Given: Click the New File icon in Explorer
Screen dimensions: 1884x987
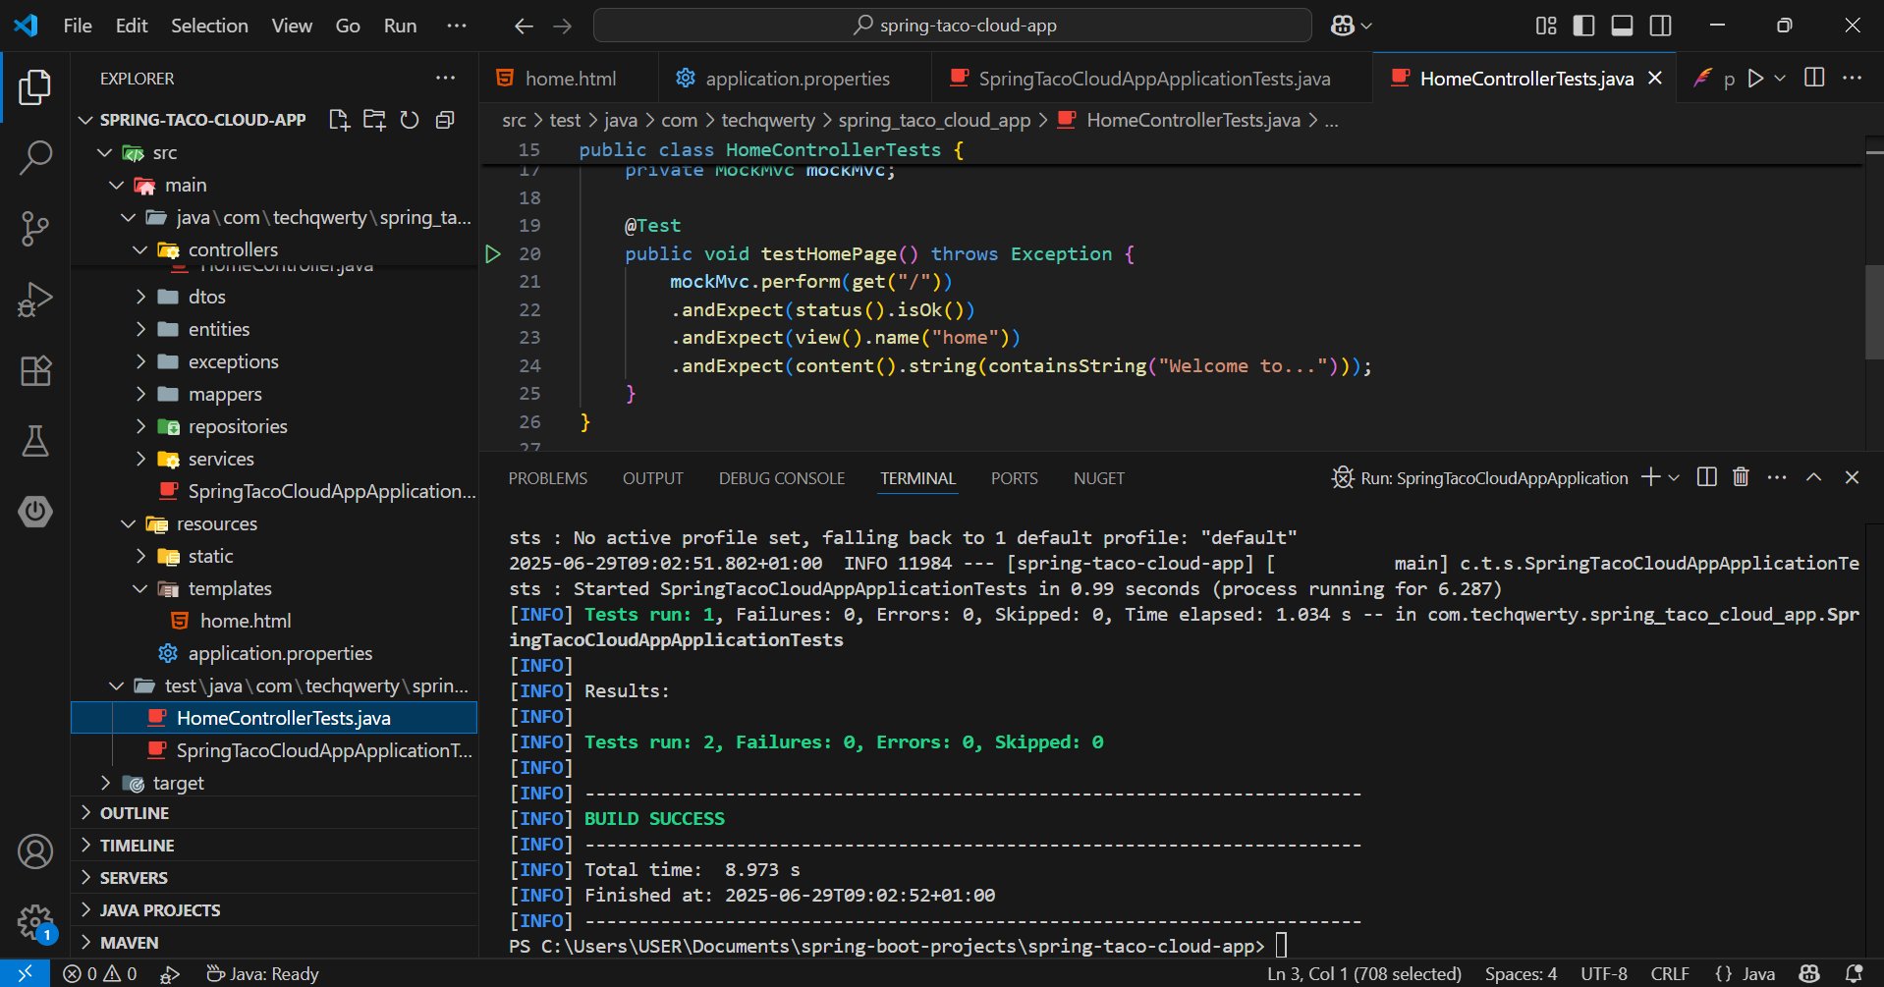Looking at the screenshot, I should (x=339, y=120).
